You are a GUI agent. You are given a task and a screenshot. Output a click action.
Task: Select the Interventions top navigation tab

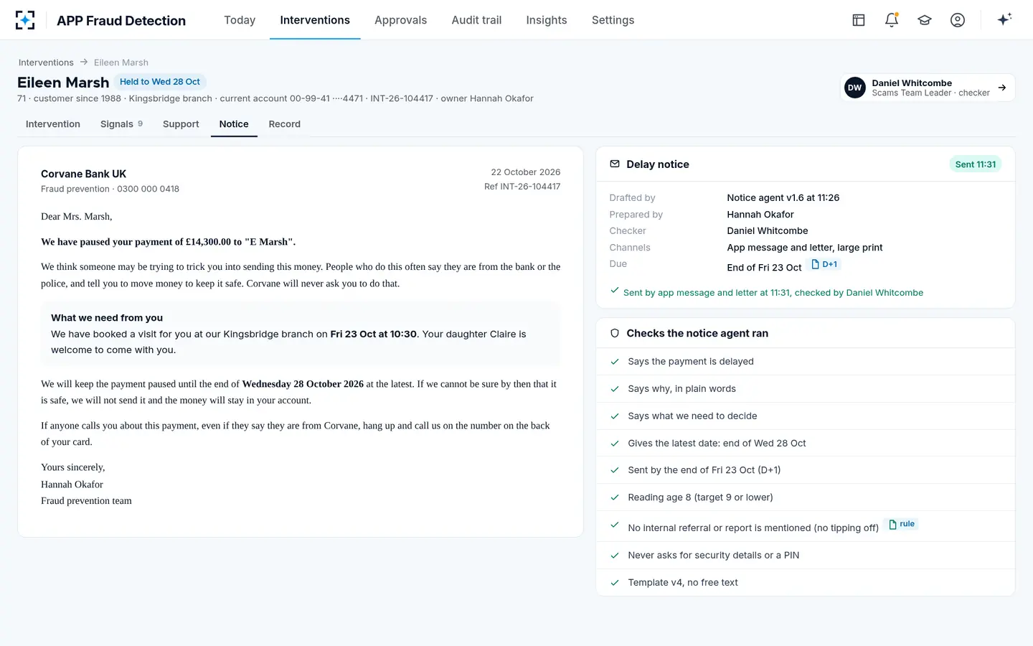[x=315, y=20]
